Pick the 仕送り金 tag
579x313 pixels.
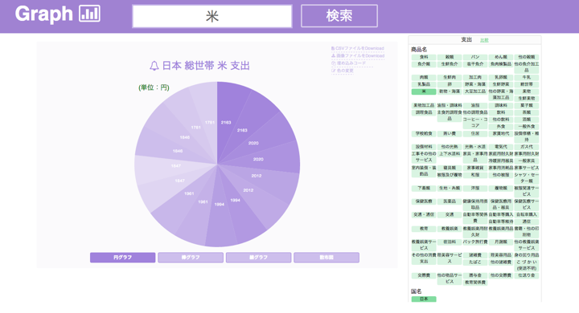tap(527, 275)
